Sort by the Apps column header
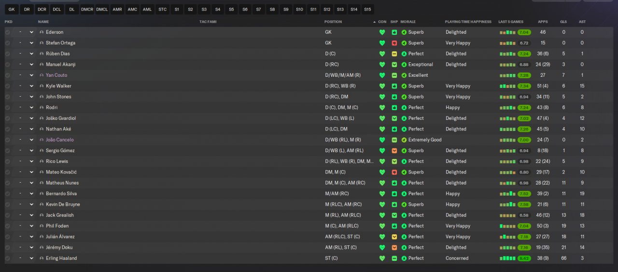This screenshot has height=272, width=618. (543, 22)
